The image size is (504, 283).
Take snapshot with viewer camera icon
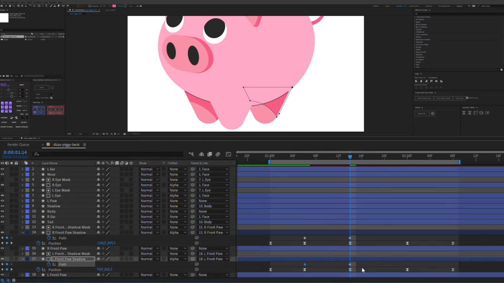(124, 134)
